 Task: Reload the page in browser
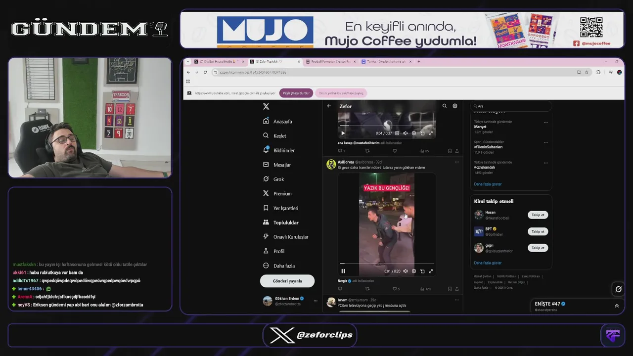click(205, 72)
